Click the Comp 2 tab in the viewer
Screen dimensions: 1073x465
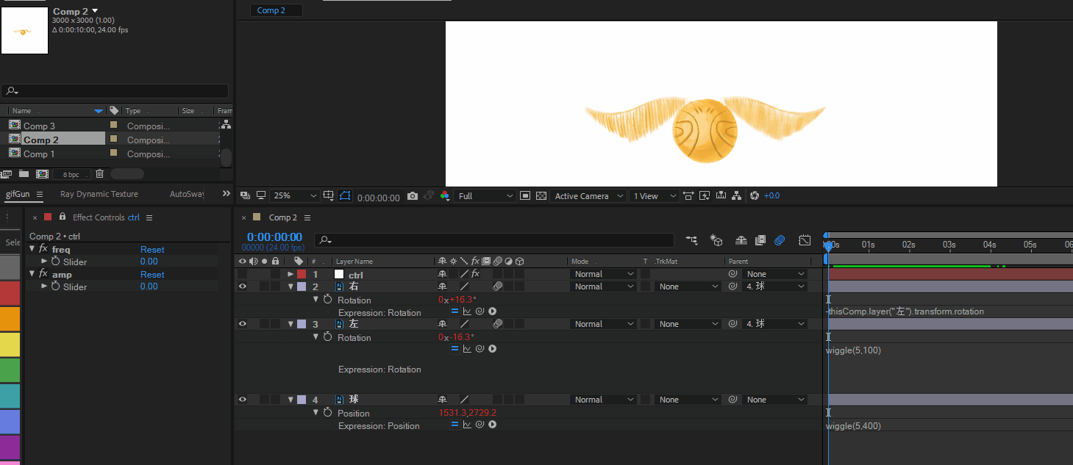276,10
